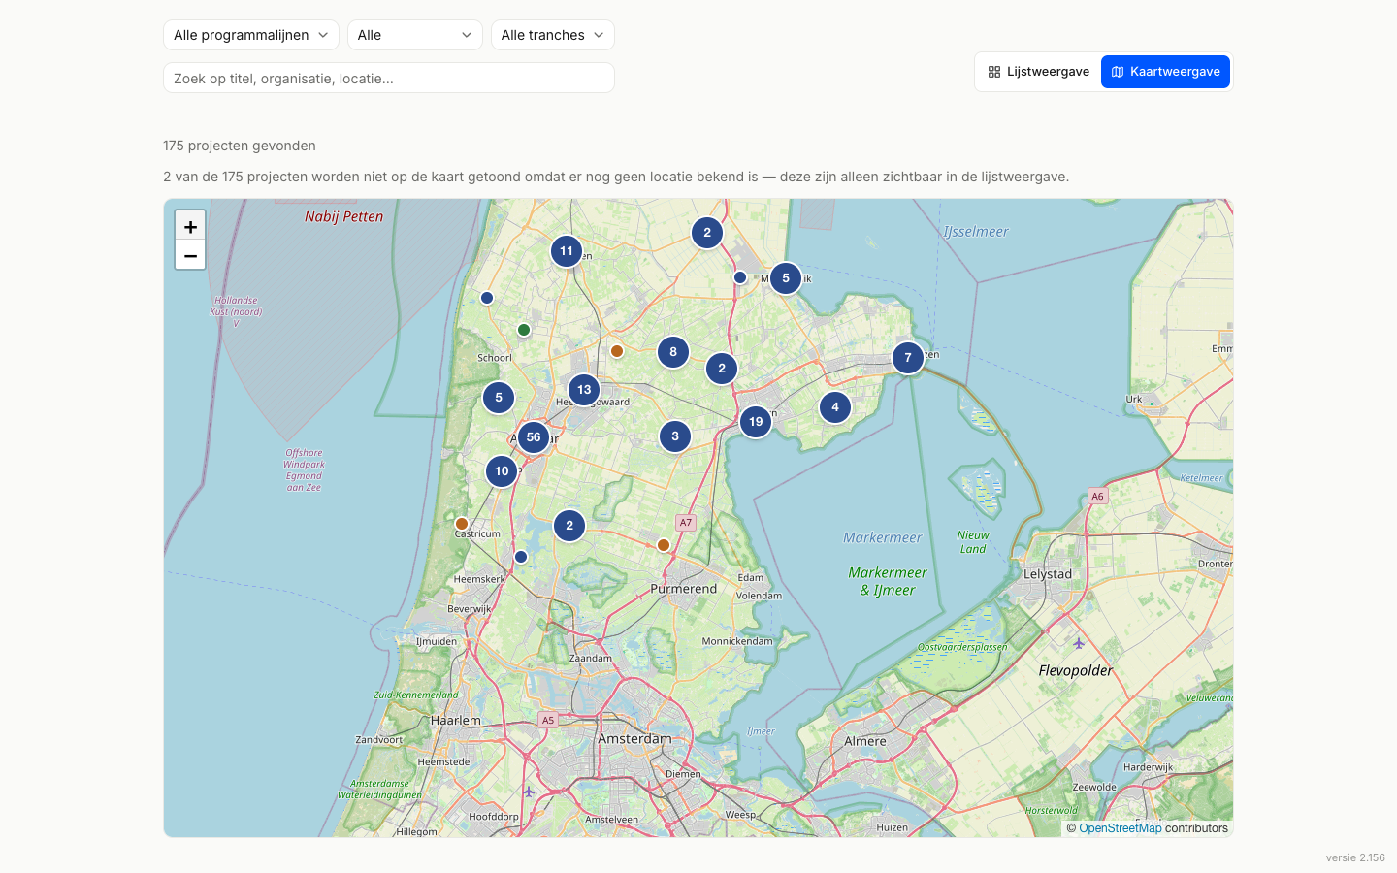Click the orange marker near Castricum
The image size is (1397, 873).
(x=462, y=524)
